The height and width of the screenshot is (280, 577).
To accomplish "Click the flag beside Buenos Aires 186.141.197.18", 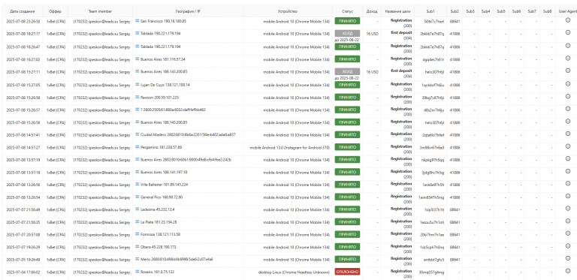I will coord(137,172).
